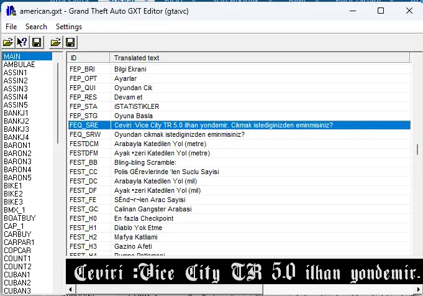Click the table list vertical scrollbar thumb
The height and width of the screenshot is (296, 423).
click(x=58, y=103)
